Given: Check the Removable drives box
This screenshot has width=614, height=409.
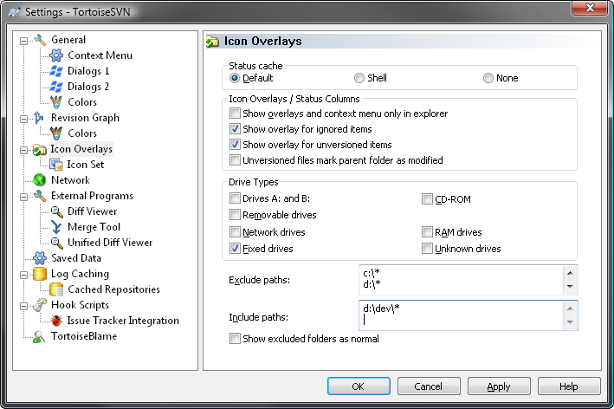Looking at the screenshot, I should click(235, 215).
